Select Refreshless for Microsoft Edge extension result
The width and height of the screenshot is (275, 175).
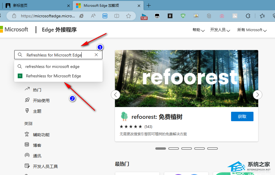tap(58, 76)
